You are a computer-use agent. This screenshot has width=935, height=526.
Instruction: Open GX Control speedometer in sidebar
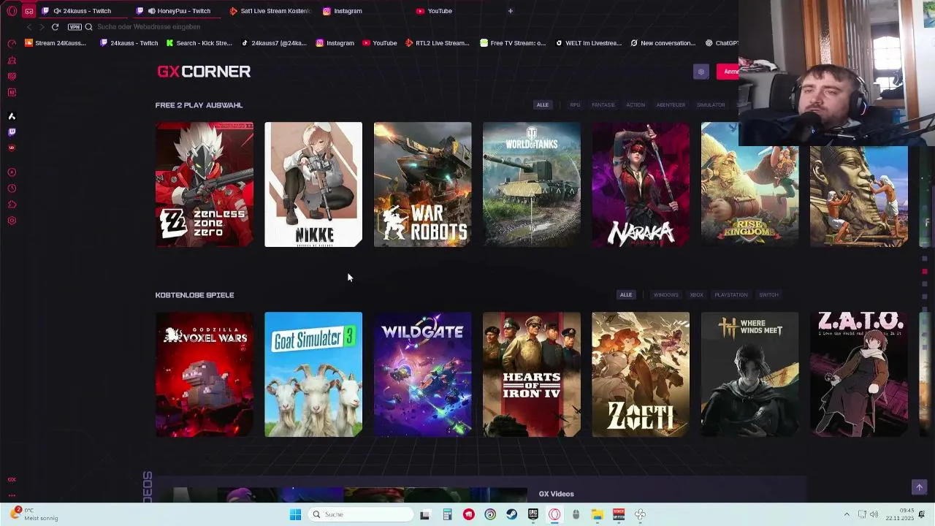tap(12, 43)
